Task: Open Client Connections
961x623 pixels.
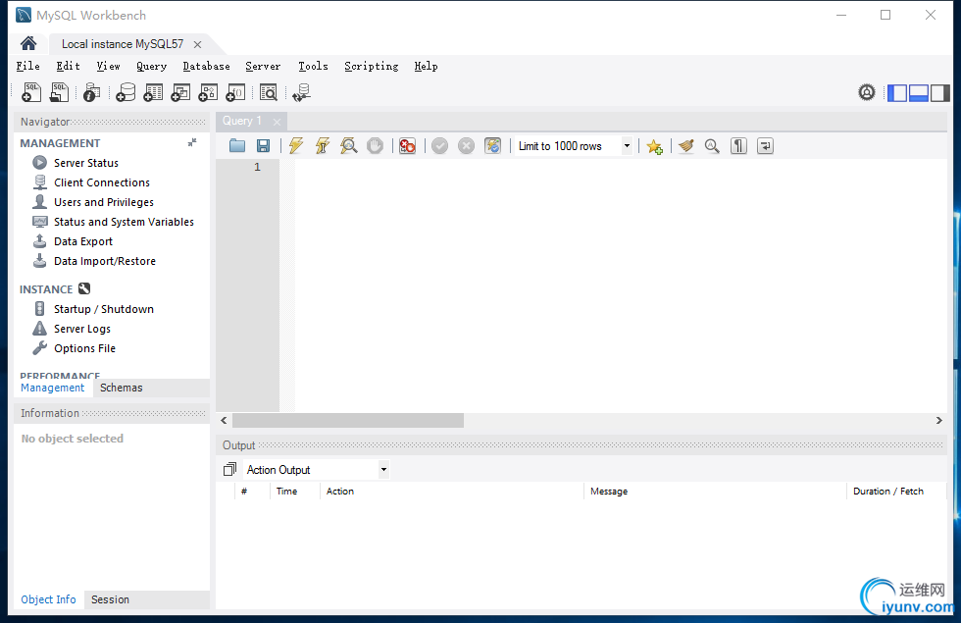Action: pyautogui.click(x=102, y=182)
